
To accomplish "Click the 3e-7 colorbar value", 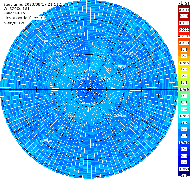I will pos(184,109).
